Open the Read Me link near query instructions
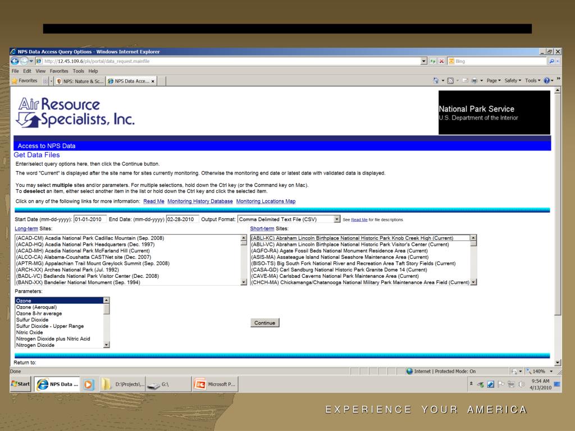 pos(154,201)
